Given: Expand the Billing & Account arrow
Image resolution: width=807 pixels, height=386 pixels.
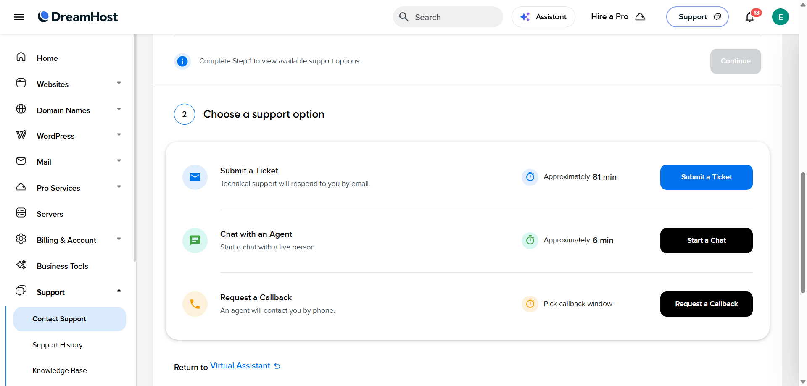Looking at the screenshot, I should 119,239.
